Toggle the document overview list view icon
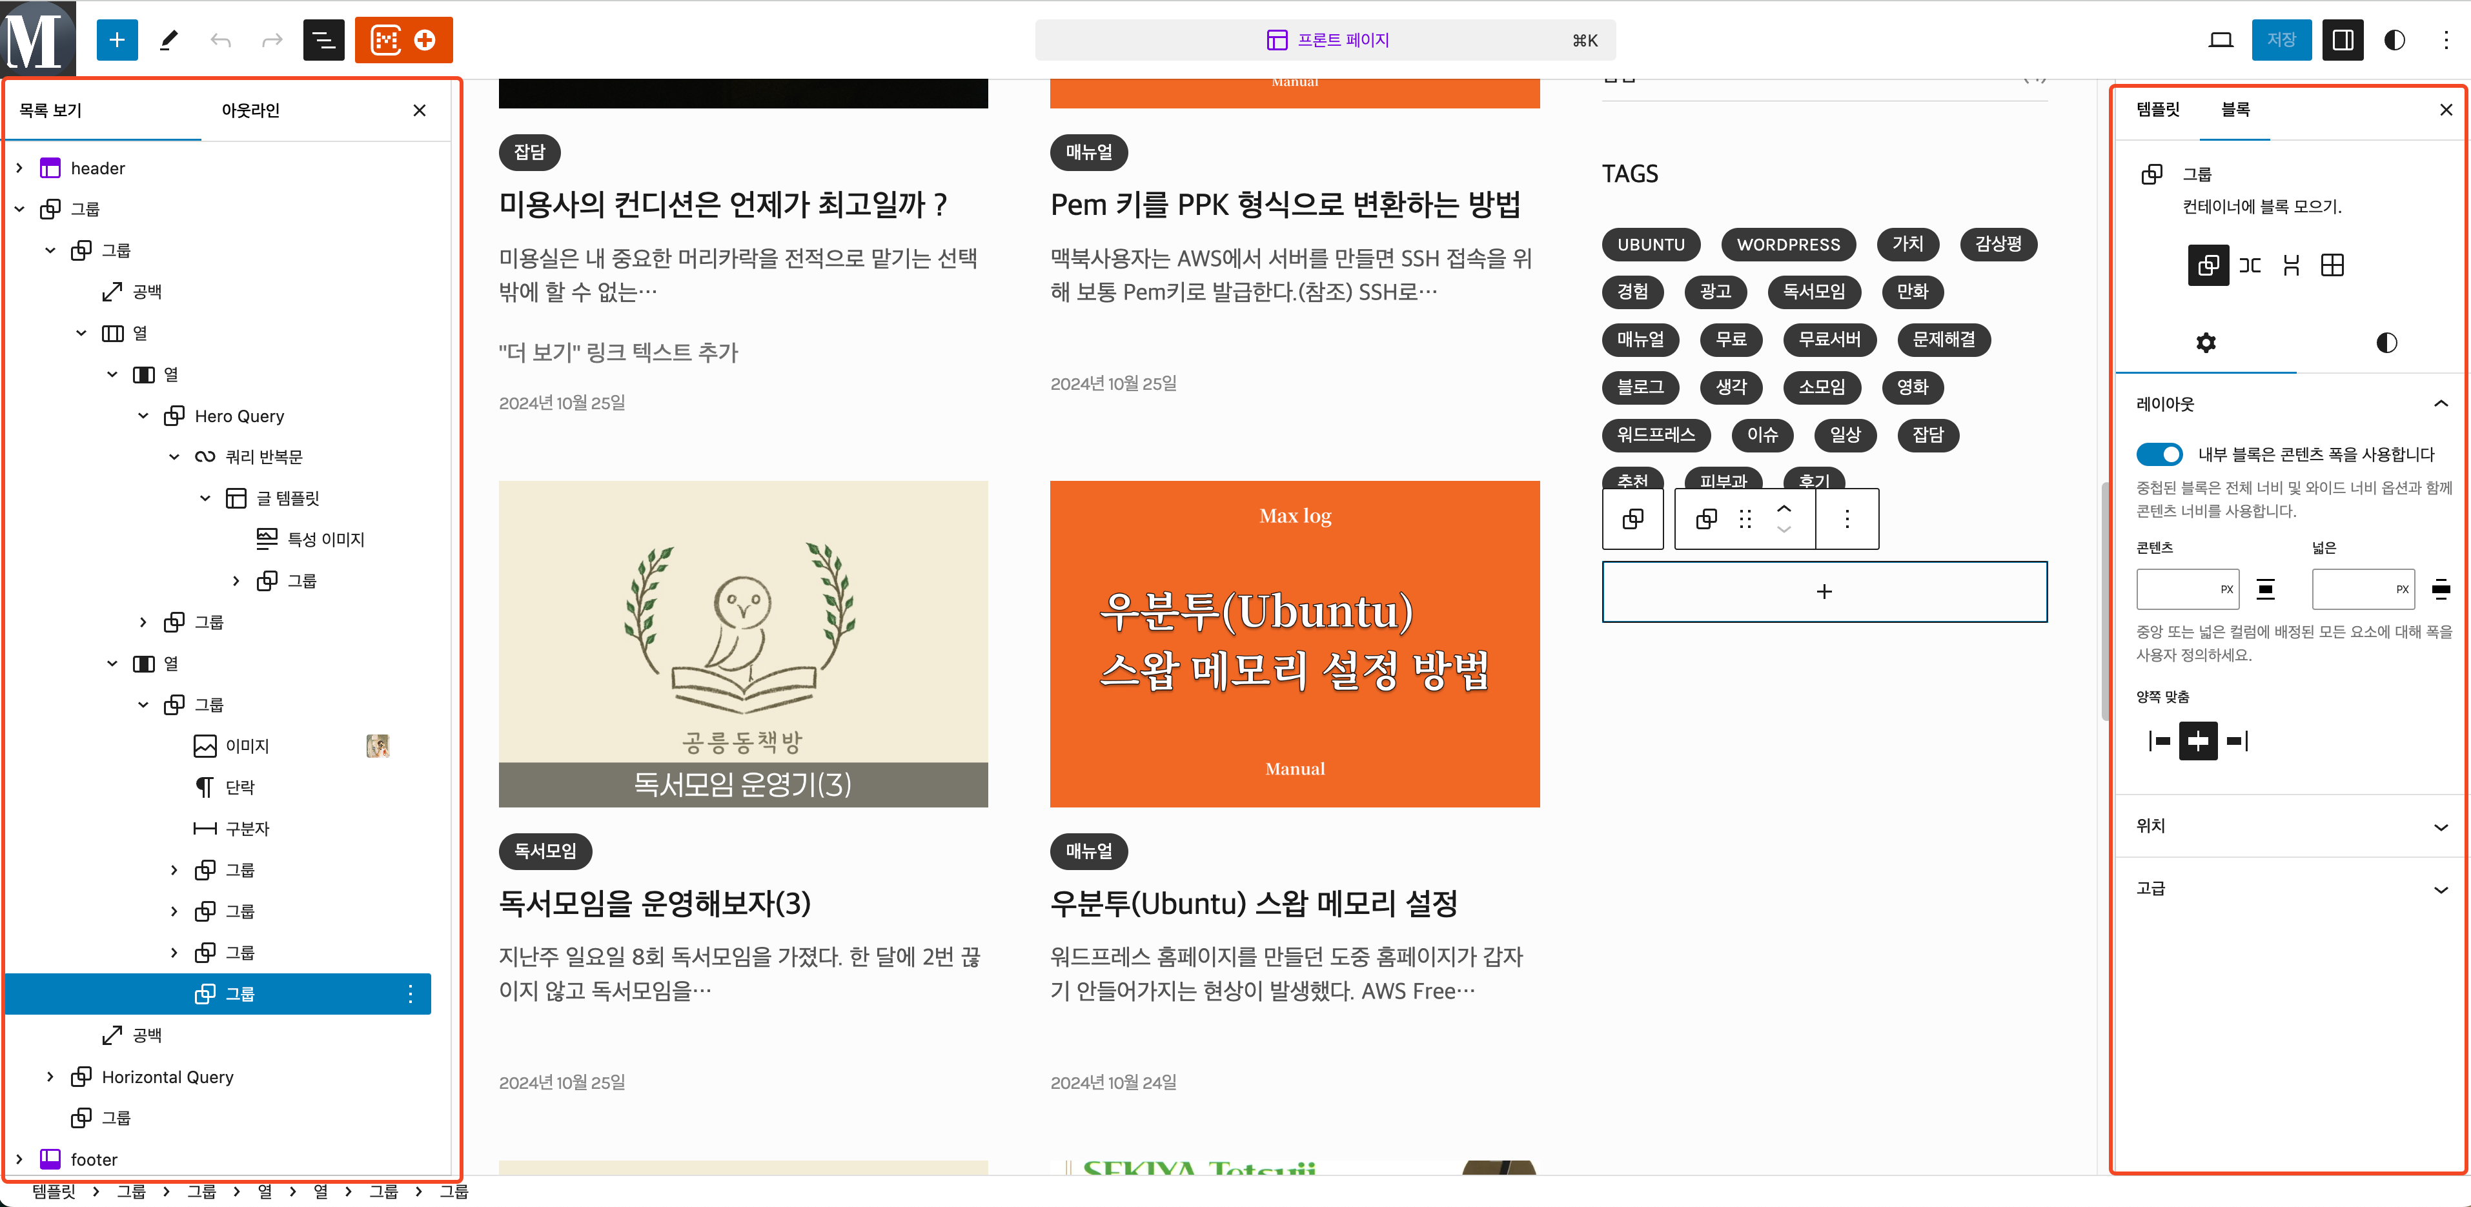This screenshot has height=1207, width=2471. pos(323,39)
